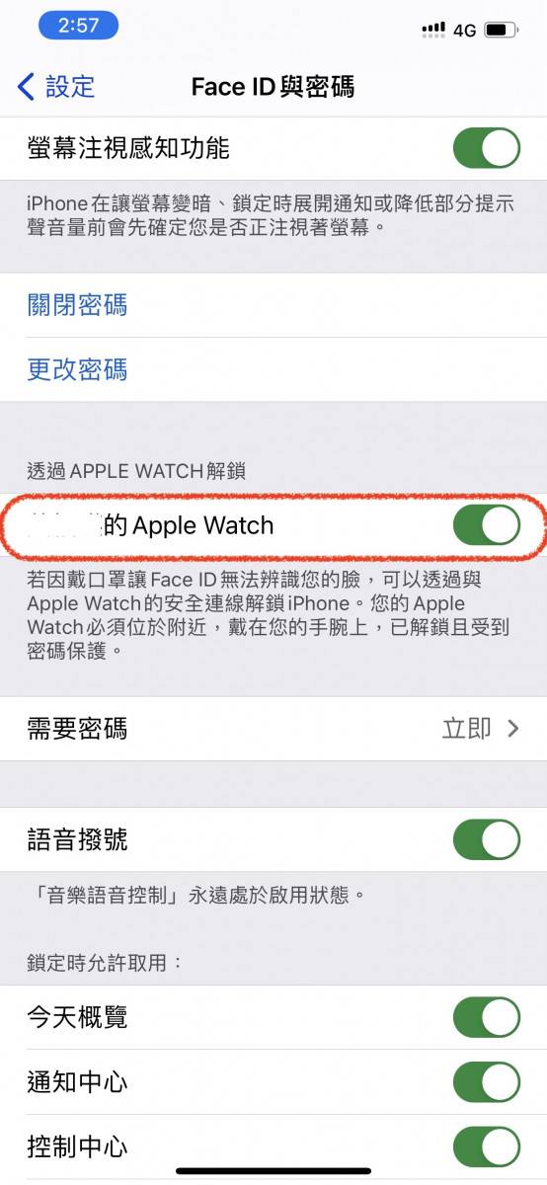
Task: Tap the cellular signal bars icon
Action: [x=432, y=30]
